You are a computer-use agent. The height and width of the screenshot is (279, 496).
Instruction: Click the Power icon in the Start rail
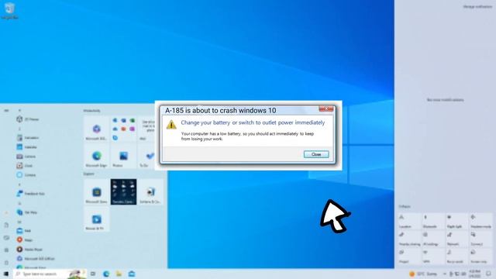point(6,262)
